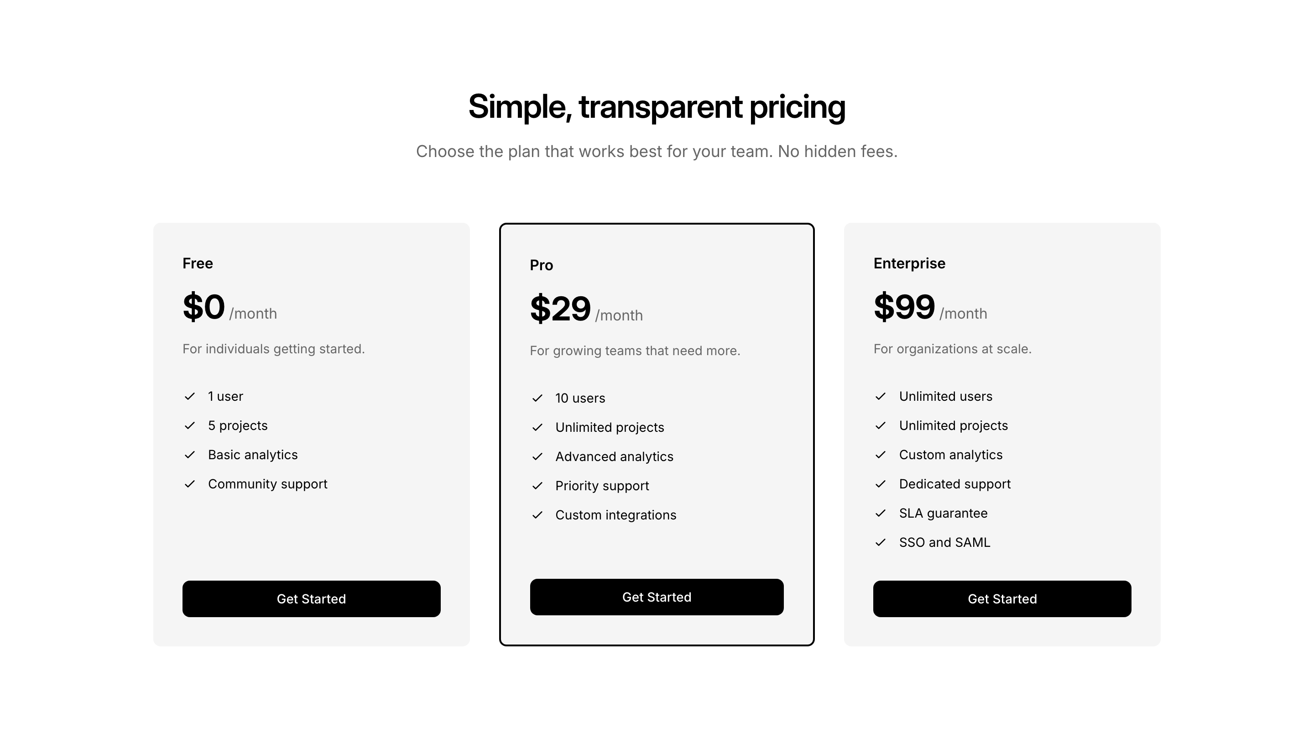Click the checkmark beside "Community support"
Viewport: 1314px width, 734px height.
pyautogui.click(x=190, y=483)
